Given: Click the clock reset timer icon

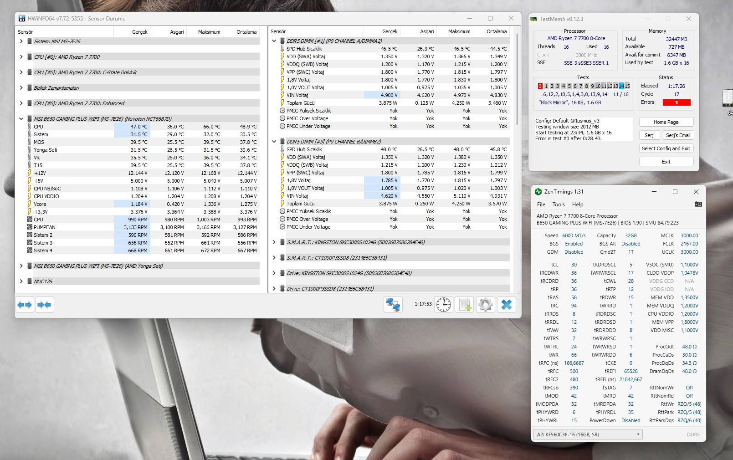Looking at the screenshot, I should [444, 304].
